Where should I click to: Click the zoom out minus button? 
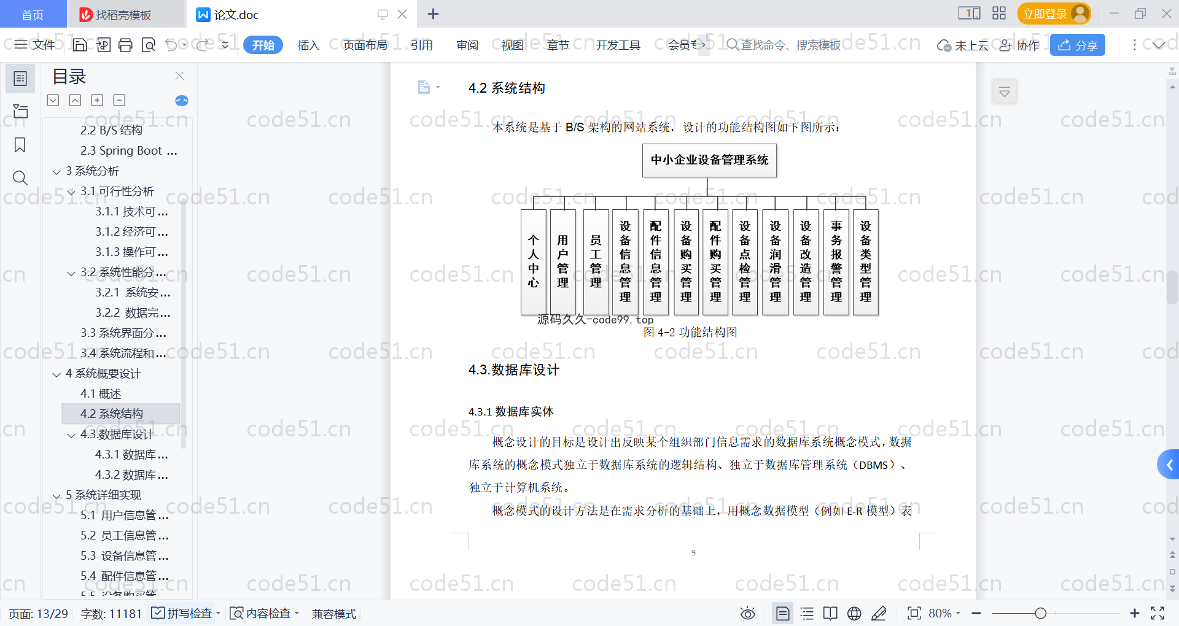[976, 613]
